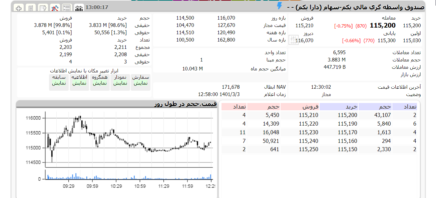The height and width of the screenshot is (198, 436).
Task: Click the ask volume 50,921 in order book
Action: [271, 141]
